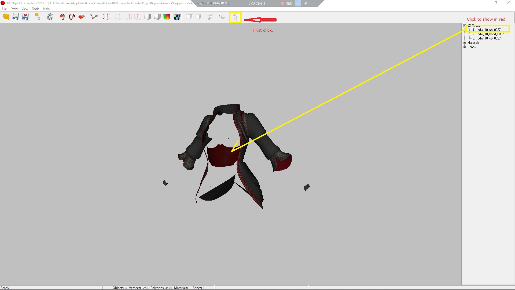Click the scene tree toggle highlighted yellow
The width and height of the screenshot is (515, 290).
[235, 17]
